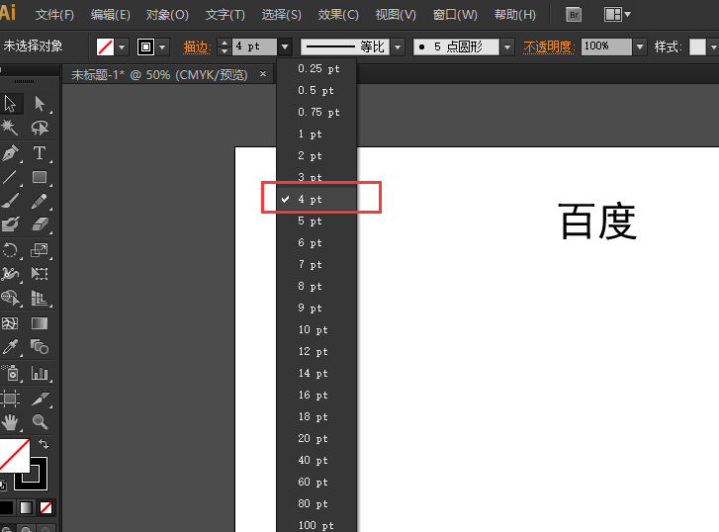
Task: Open the fill color dropdown arrow
Action: pyautogui.click(x=122, y=46)
